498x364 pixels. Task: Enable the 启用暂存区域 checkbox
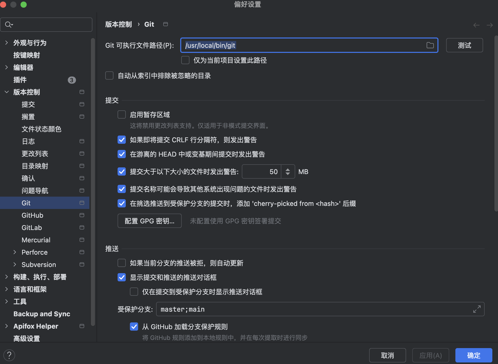pos(122,114)
